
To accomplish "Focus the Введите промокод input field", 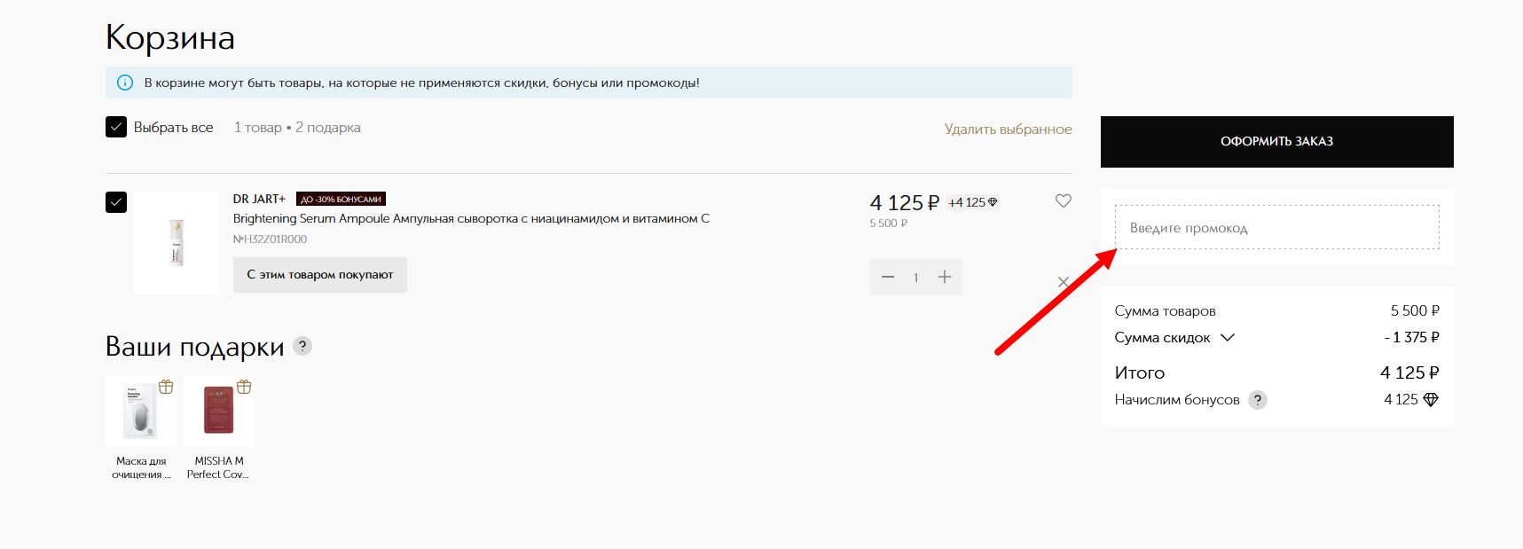I will coord(1276,227).
